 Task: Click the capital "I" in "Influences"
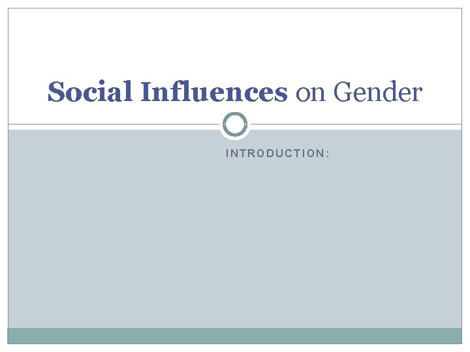coord(144,92)
